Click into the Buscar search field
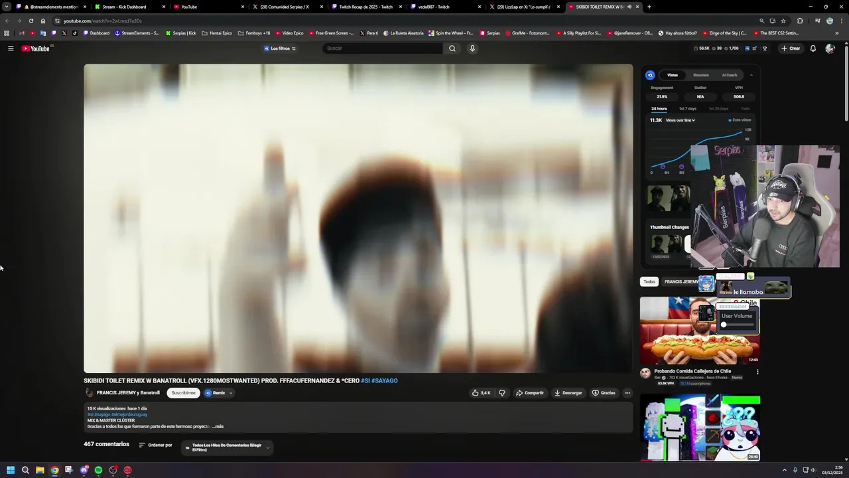This screenshot has width=849, height=478. pos(383,48)
